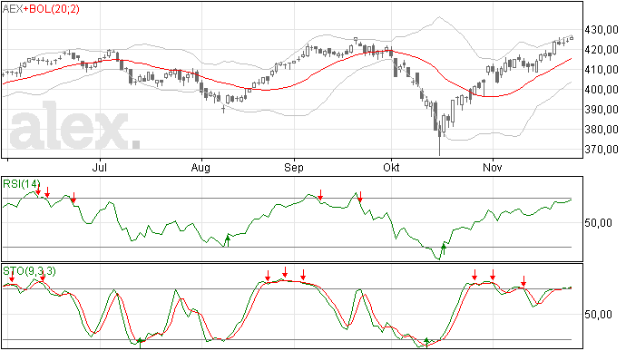The image size is (626, 351).
Task: Click the Sep label on the time axis
Action: [x=294, y=167]
